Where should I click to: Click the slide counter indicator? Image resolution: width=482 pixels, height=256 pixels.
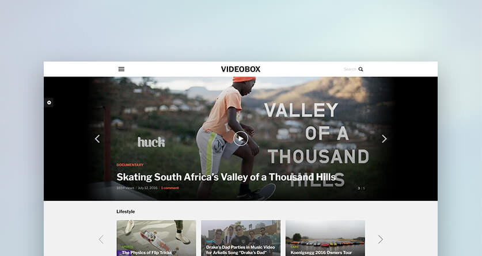pyautogui.click(x=361, y=188)
